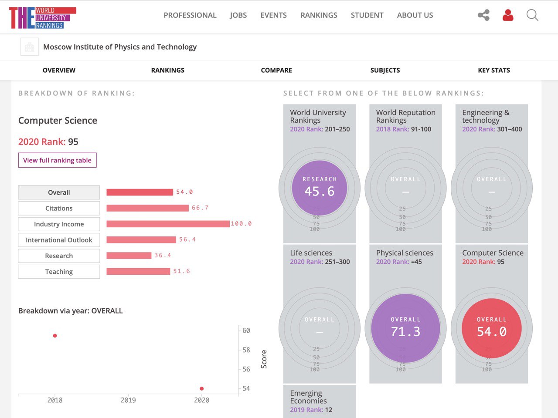The image size is (558, 418).
Task: Click the 2018 data point on chart
Action: [55, 336]
